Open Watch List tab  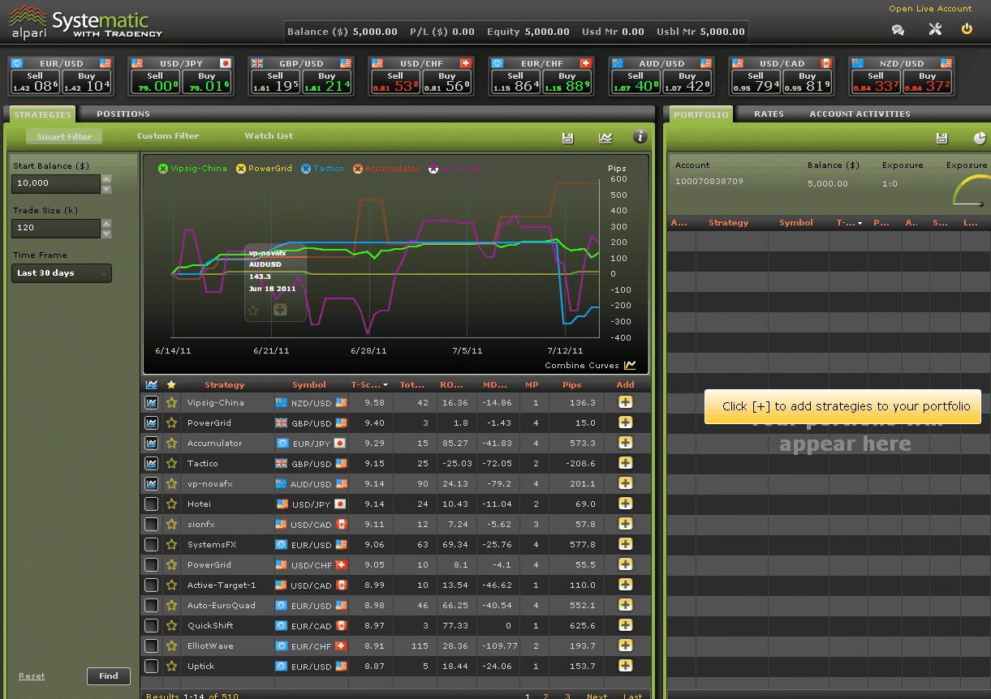tap(269, 136)
